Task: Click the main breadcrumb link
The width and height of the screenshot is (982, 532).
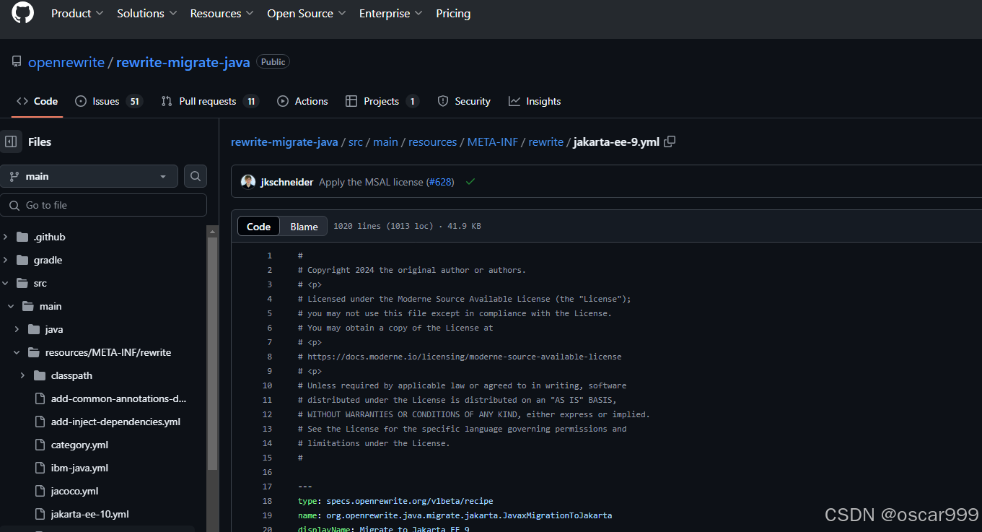Action: [385, 141]
